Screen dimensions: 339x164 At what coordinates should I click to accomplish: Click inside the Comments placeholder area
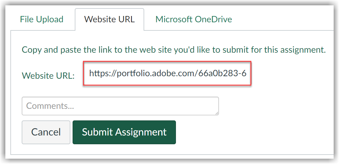[50, 106]
